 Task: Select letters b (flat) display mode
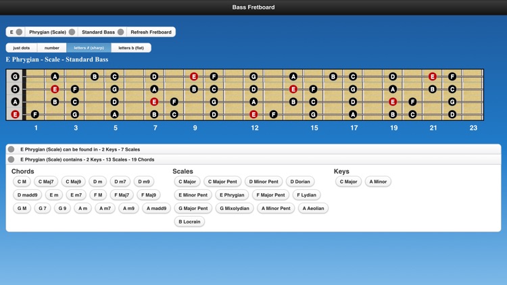[131, 48]
